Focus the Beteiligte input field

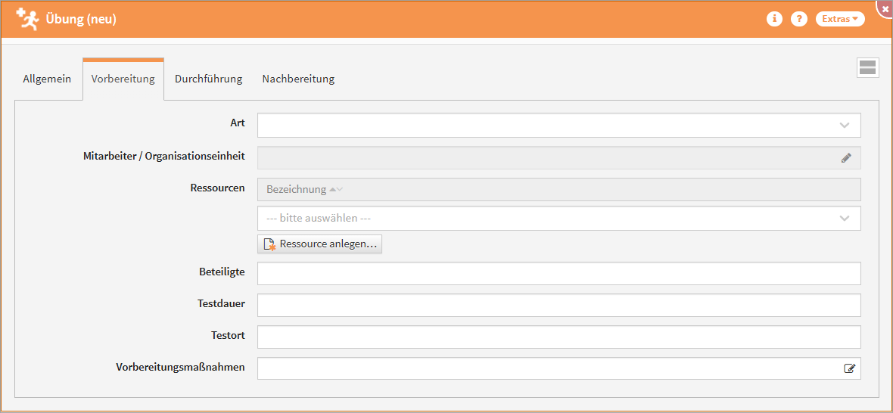click(559, 274)
